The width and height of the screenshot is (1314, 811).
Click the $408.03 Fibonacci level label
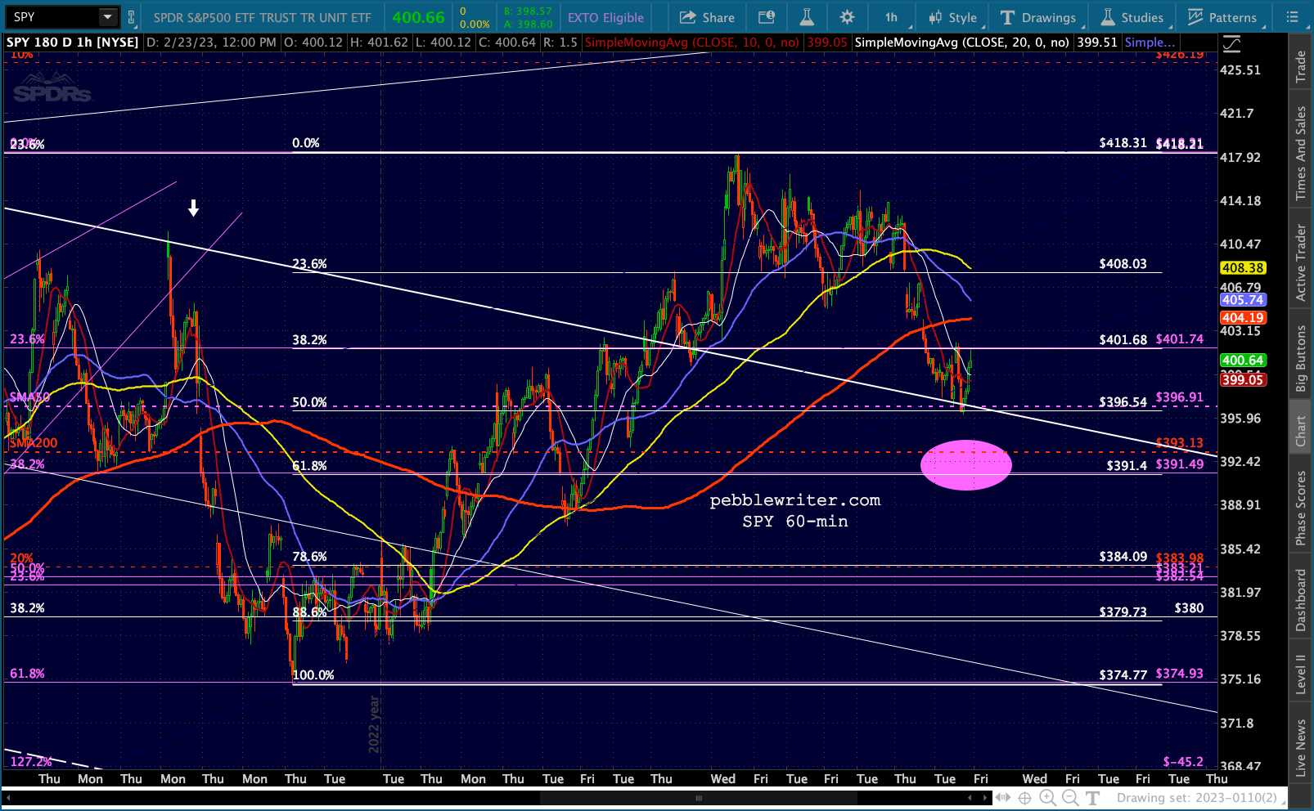coord(1123,264)
